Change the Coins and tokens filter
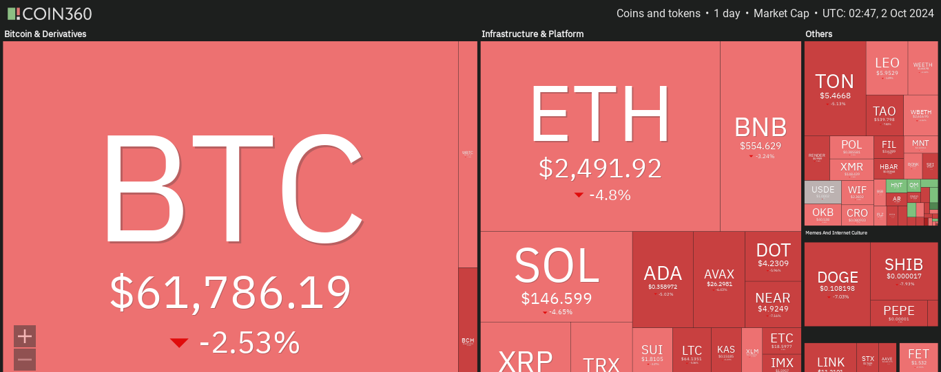Viewport: 941px width, 372px height. coord(658,14)
